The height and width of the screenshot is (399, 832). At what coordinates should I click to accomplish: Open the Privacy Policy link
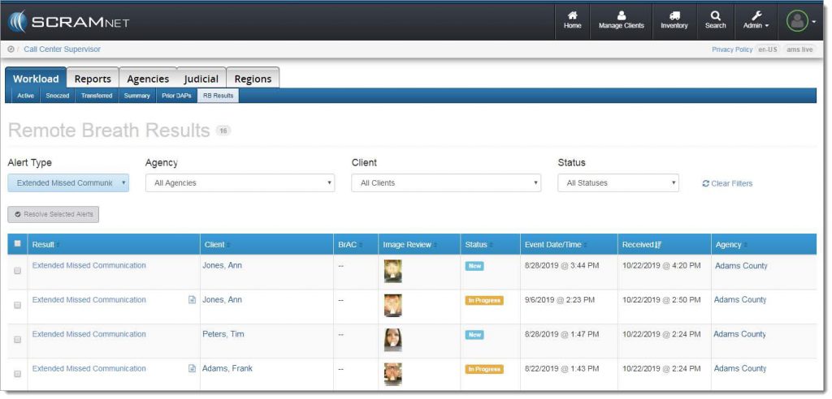pyautogui.click(x=731, y=49)
